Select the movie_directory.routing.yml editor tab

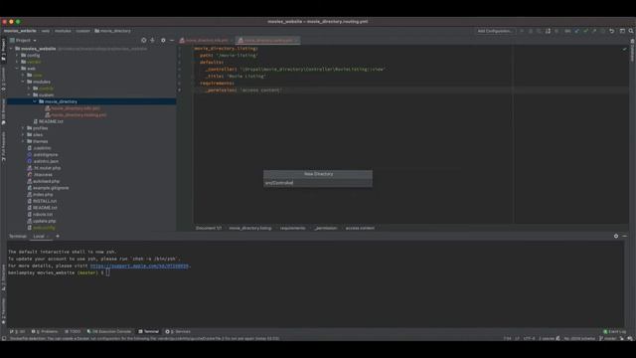[x=267, y=40]
